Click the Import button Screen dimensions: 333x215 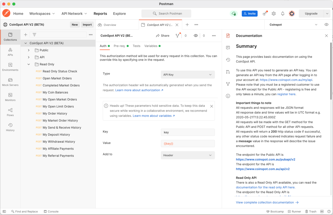(87, 24)
